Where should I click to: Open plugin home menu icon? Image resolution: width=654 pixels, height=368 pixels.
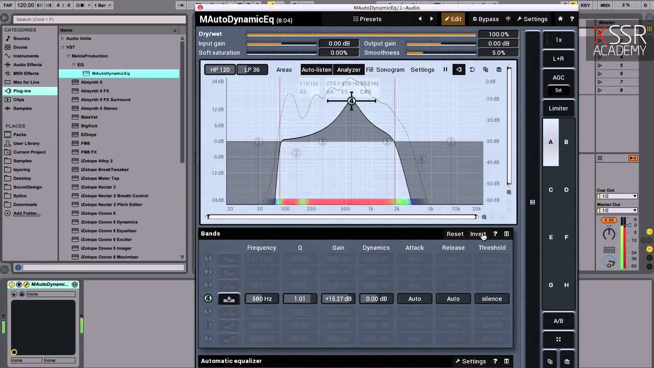click(560, 19)
